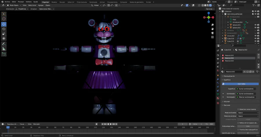Open Modo de fundido dropdown
This screenshot has width=261, height=137.
(x=248, y=113)
